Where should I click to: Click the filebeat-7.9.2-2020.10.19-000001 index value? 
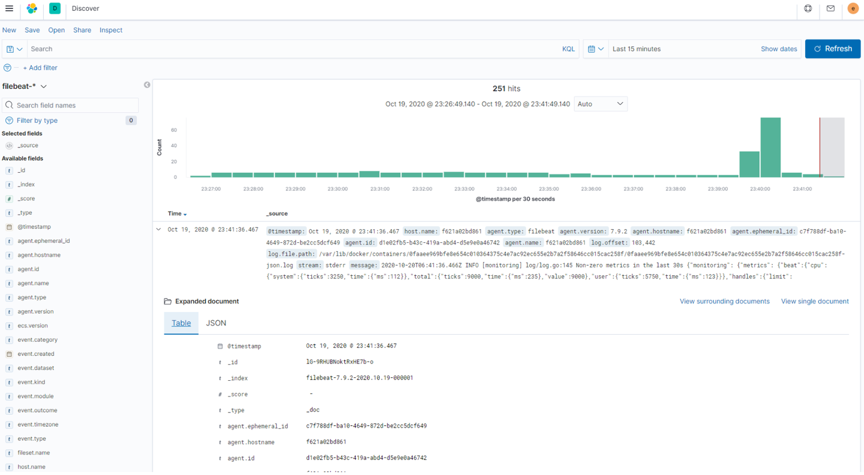[x=359, y=378]
